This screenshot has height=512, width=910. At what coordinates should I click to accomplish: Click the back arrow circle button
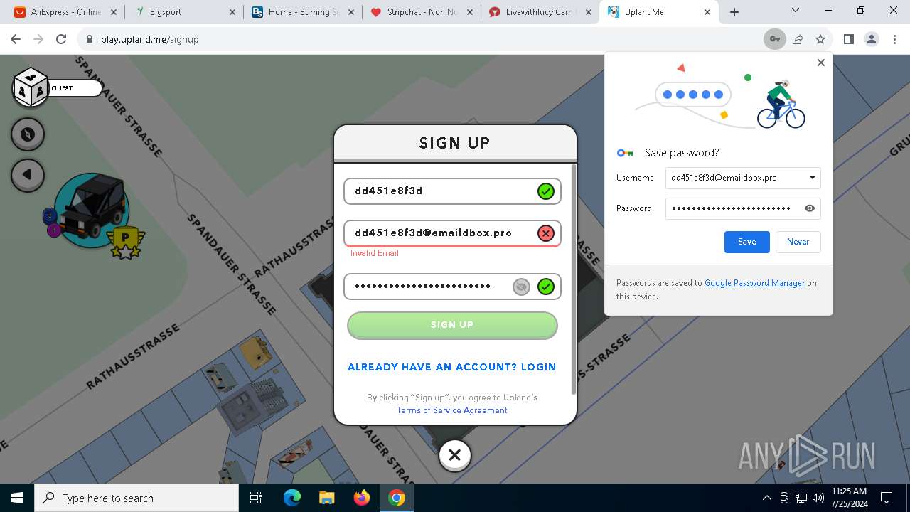pos(28,175)
